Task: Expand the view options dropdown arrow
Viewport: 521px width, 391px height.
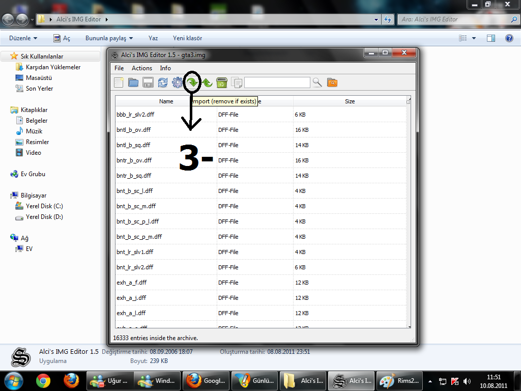Action: point(474,38)
